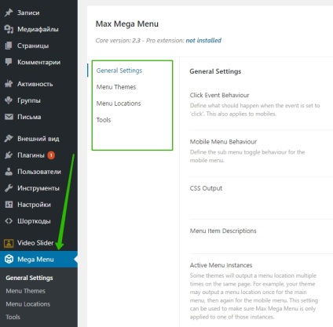Click the Страницы pages icon

[9, 45]
